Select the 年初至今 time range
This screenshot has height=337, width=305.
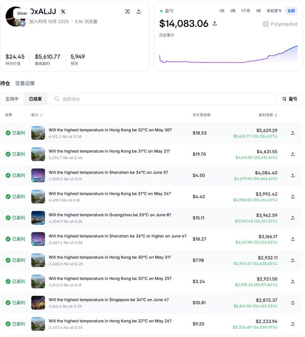274,11
